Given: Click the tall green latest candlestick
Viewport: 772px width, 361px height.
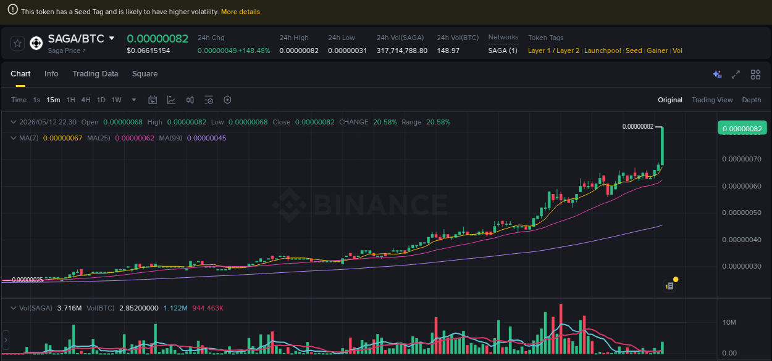Looking at the screenshot, I should pyautogui.click(x=663, y=146).
